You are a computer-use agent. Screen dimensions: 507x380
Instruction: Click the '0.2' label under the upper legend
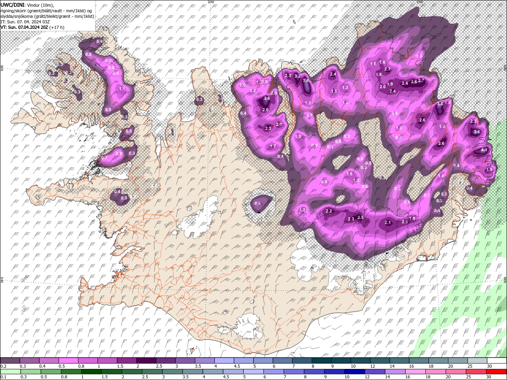(3, 366)
